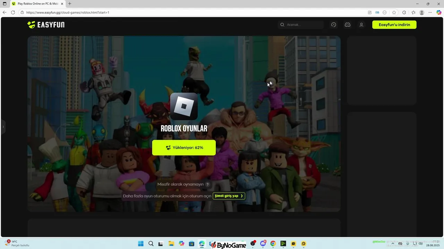The image size is (444, 249).
Task: Click the magnifier icon in search box
Action: (x=282, y=25)
